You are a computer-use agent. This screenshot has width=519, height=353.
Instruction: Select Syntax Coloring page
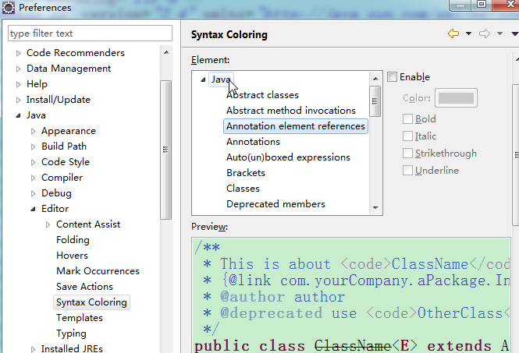(x=91, y=302)
